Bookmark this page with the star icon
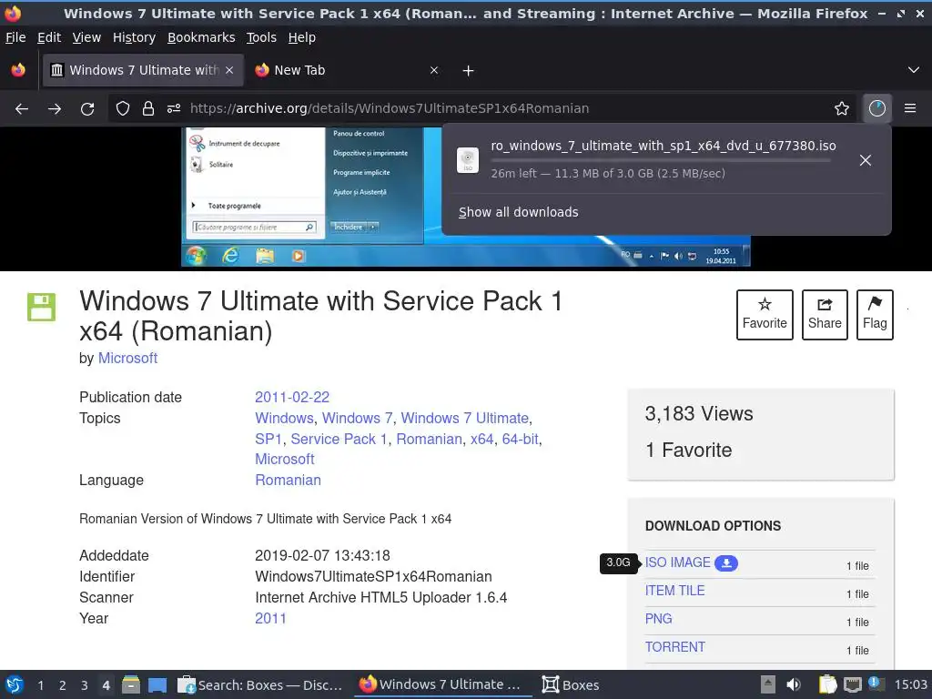 click(x=842, y=108)
